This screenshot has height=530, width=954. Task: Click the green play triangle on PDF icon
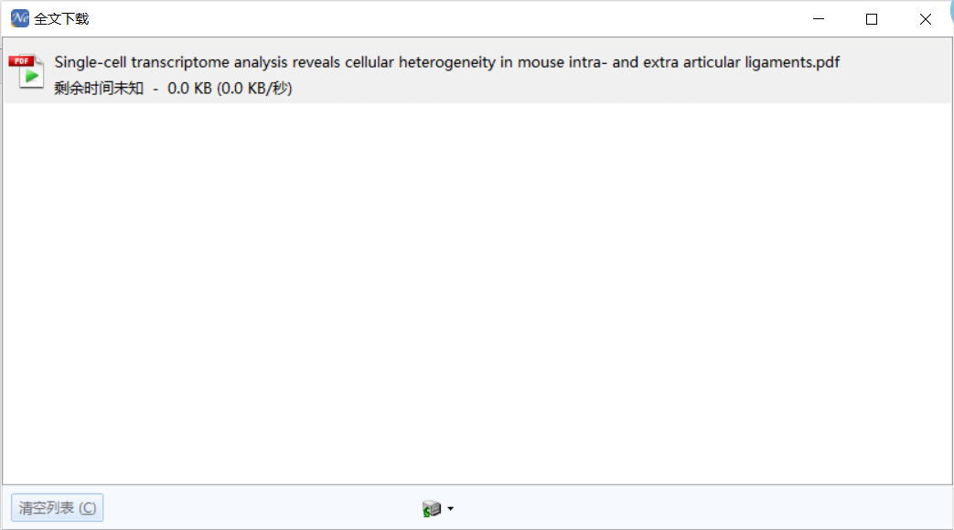(x=32, y=76)
